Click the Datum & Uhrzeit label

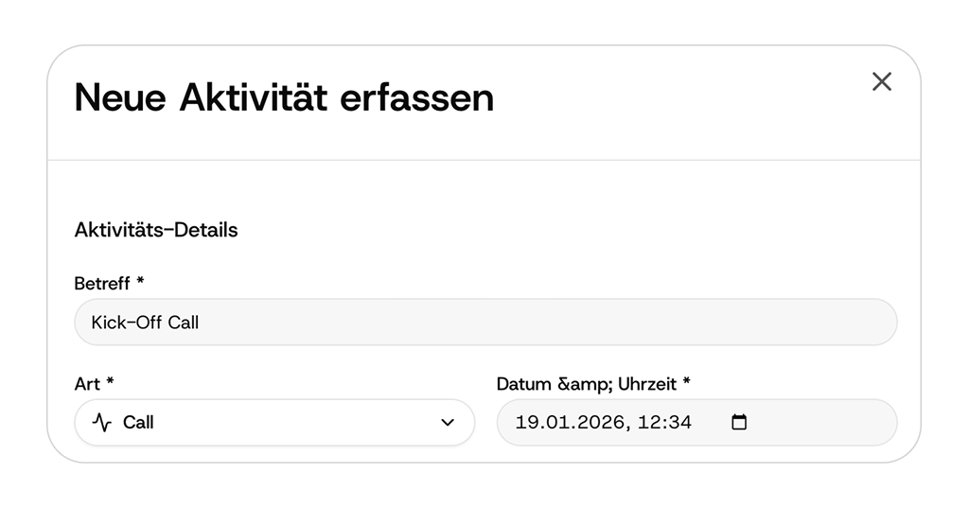[x=587, y=383]
